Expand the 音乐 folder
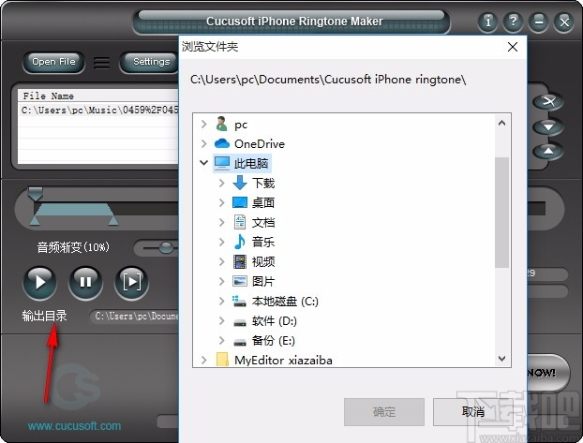Screen dimensions: 583x443 coord(221,242)
